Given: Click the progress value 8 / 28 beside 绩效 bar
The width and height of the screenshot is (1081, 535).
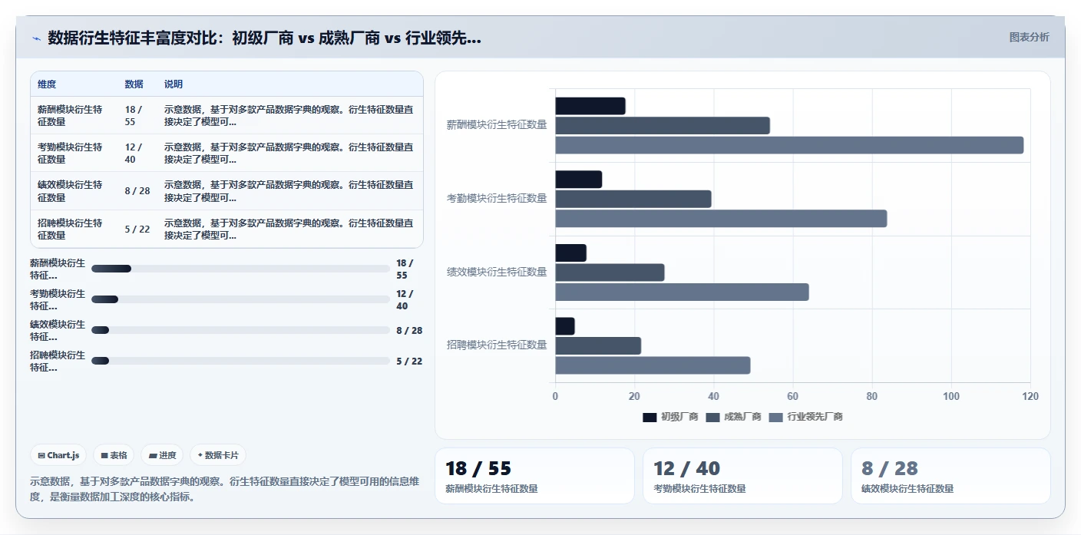Looking at the screenshot, I should [409, 330].
